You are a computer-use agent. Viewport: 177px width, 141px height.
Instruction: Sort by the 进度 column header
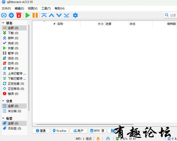coord(117,24)
